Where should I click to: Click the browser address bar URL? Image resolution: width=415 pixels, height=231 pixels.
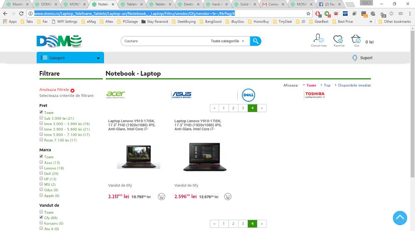[134, 13]
